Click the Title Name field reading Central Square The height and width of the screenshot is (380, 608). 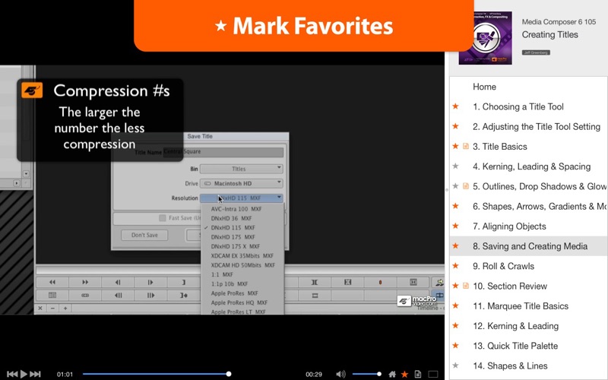click(223, 151)
